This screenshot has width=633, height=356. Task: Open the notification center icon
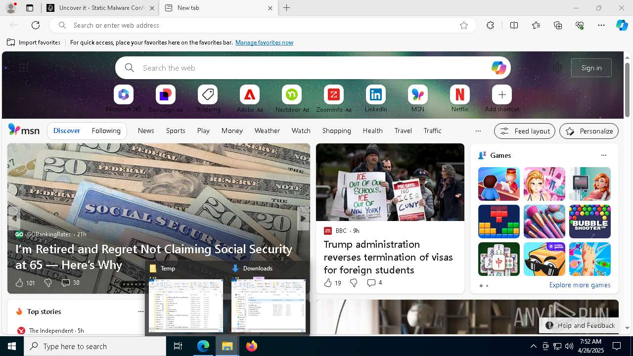point(617,346)
